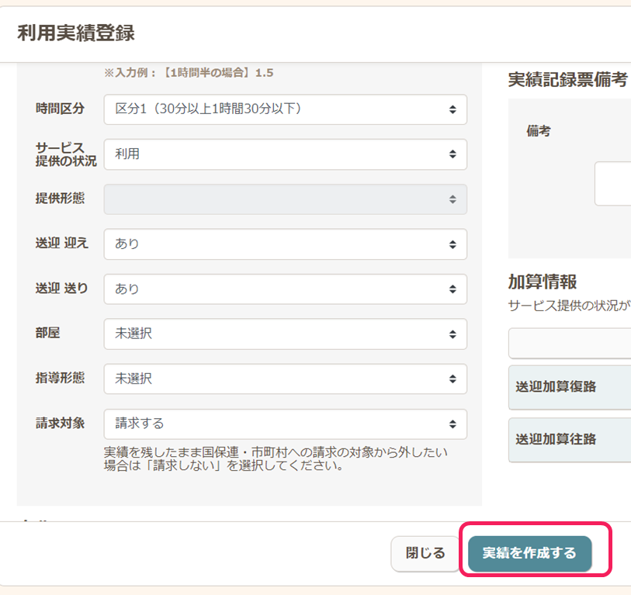
Task: Click the arrow icon on 送迎 迎え selector
Action: pyautogui.click(x=452, y=244)
